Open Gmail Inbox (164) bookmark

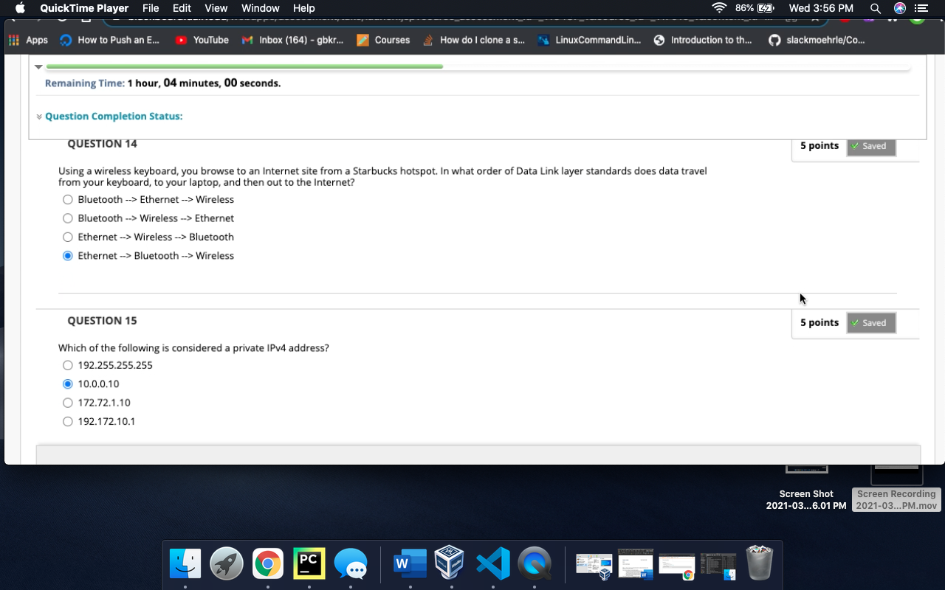pyautogui.click(x=293, y=40)
